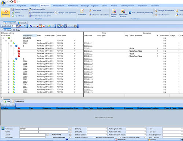
Task: Toggle the Mostra lotti figli checkbox
Action: [x=70, y=135]
